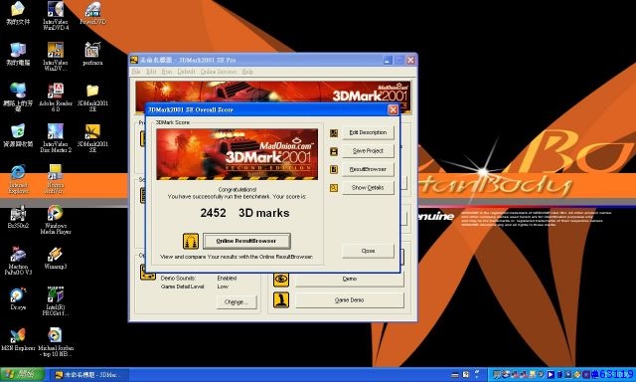This screenshot has width=636, height=382.
Task: Open Adobe Reader 6.0 desktop icon
Action: (56, 97)
